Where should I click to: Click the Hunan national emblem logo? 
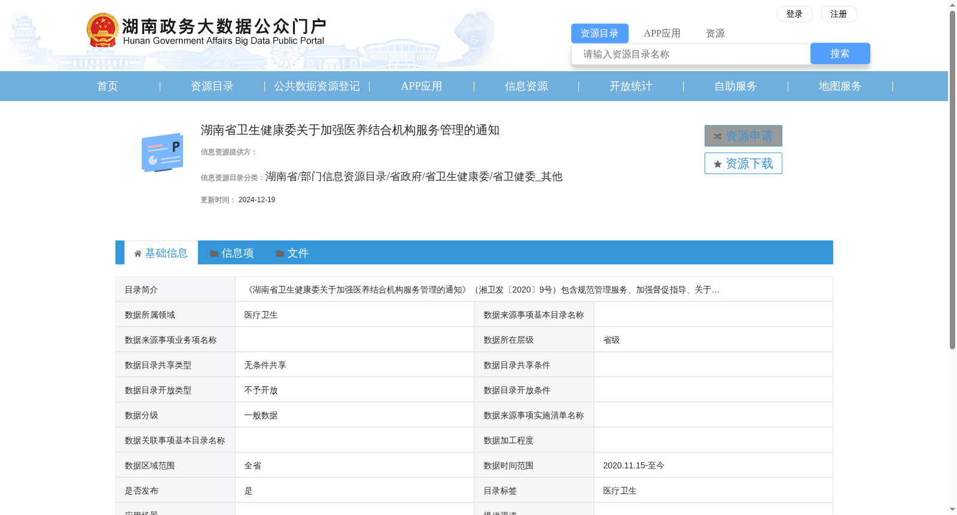(102, 30)
